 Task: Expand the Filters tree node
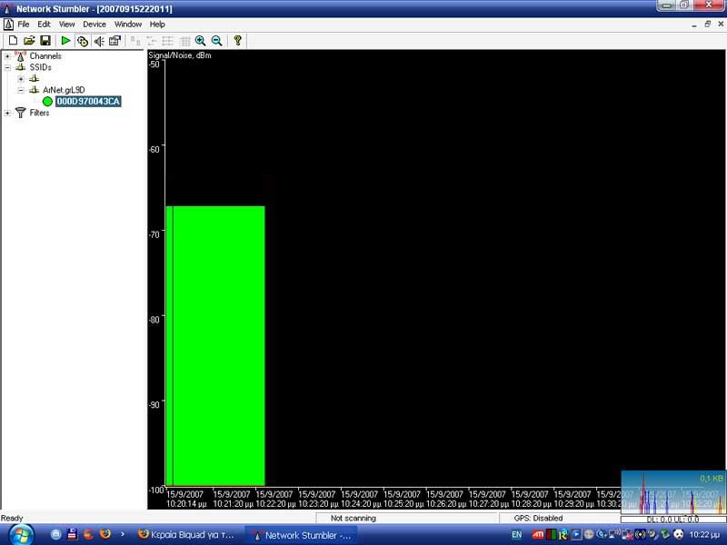pos(7,113)
